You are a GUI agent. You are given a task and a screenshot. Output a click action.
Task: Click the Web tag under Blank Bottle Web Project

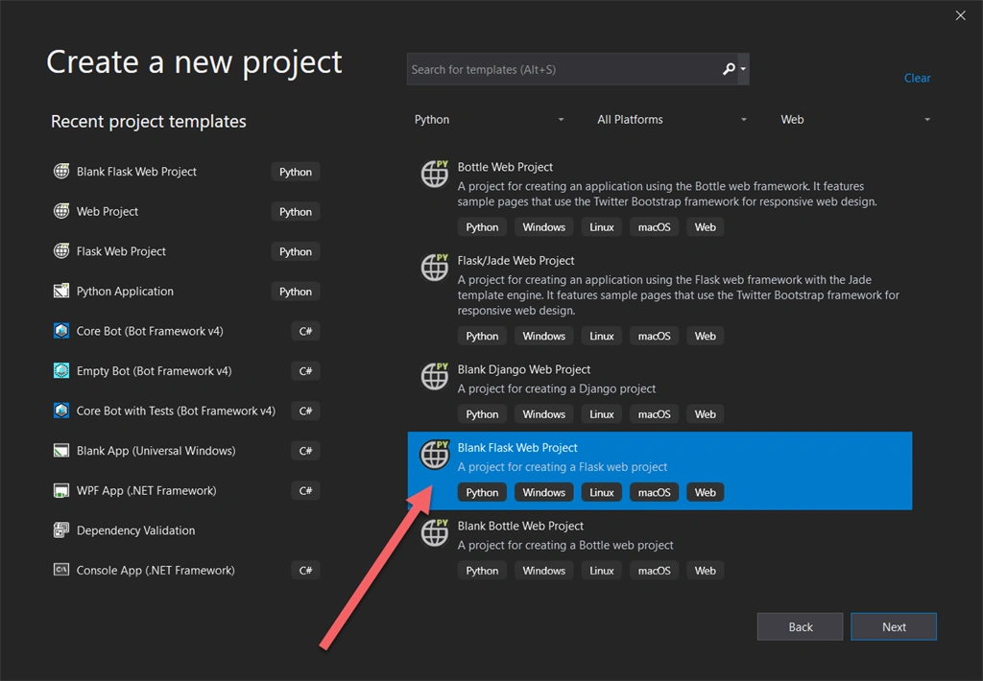[705, 571]
